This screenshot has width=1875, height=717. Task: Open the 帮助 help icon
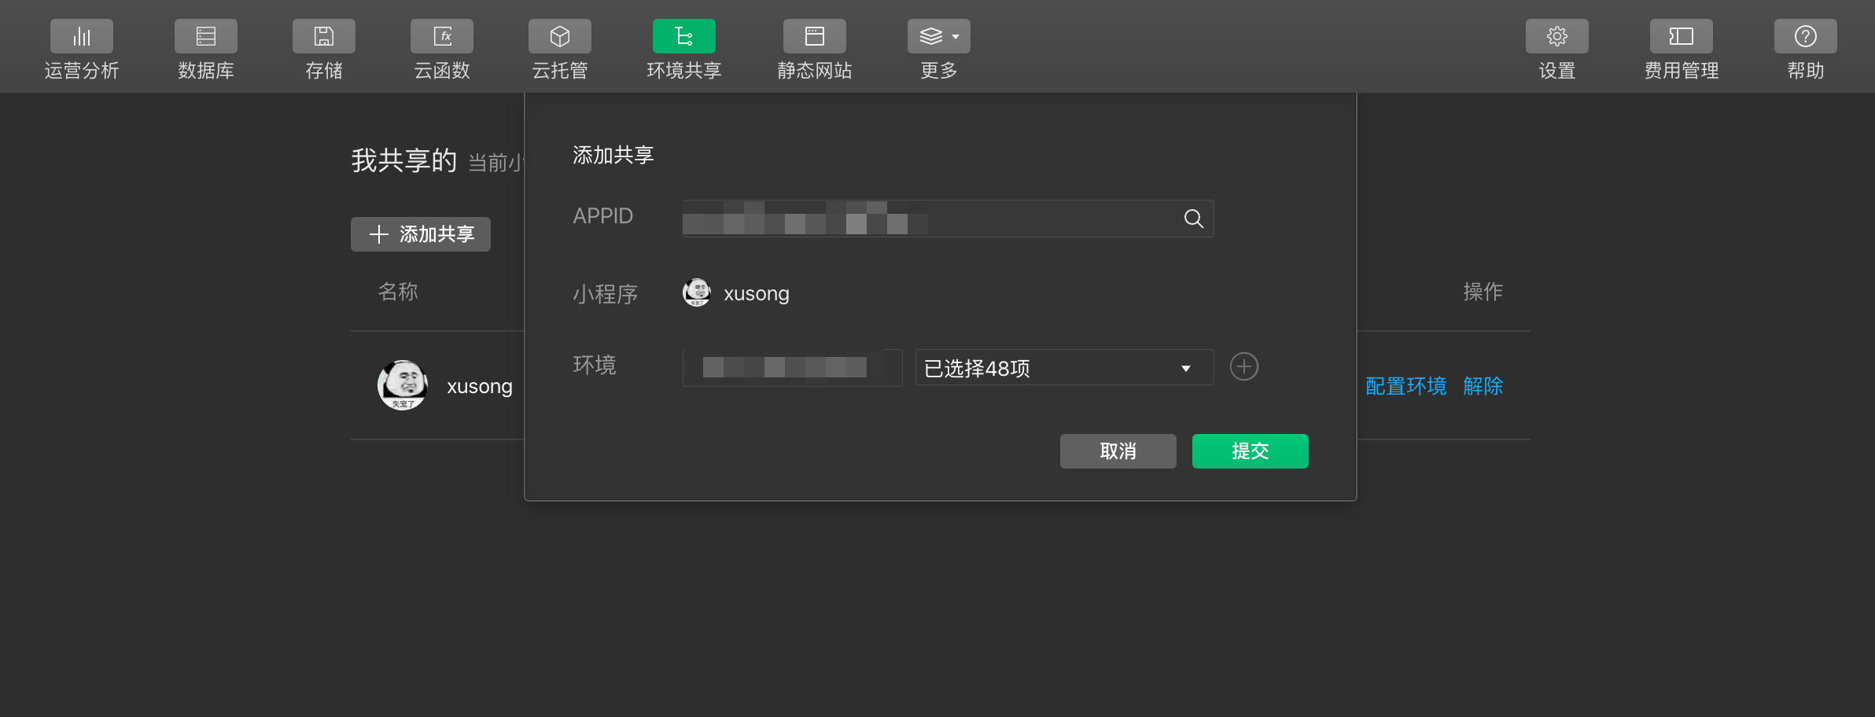[x=1806, y=36]
